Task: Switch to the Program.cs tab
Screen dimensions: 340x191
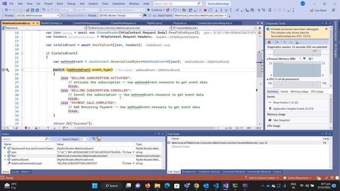Action: click(x=180, y=23)
